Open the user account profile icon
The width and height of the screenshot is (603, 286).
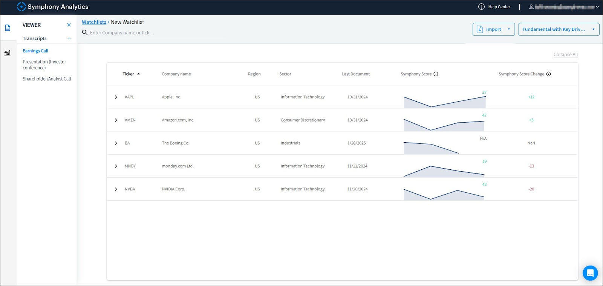(531, 7)
